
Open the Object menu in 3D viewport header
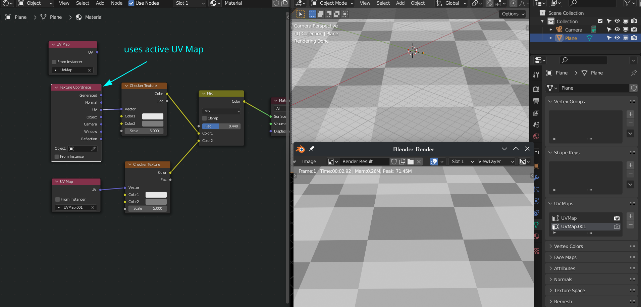418,3
